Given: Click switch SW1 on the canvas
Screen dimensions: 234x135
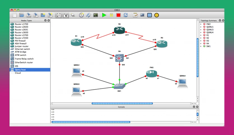Looking at the screenshot, I should [x=120, y=86].
